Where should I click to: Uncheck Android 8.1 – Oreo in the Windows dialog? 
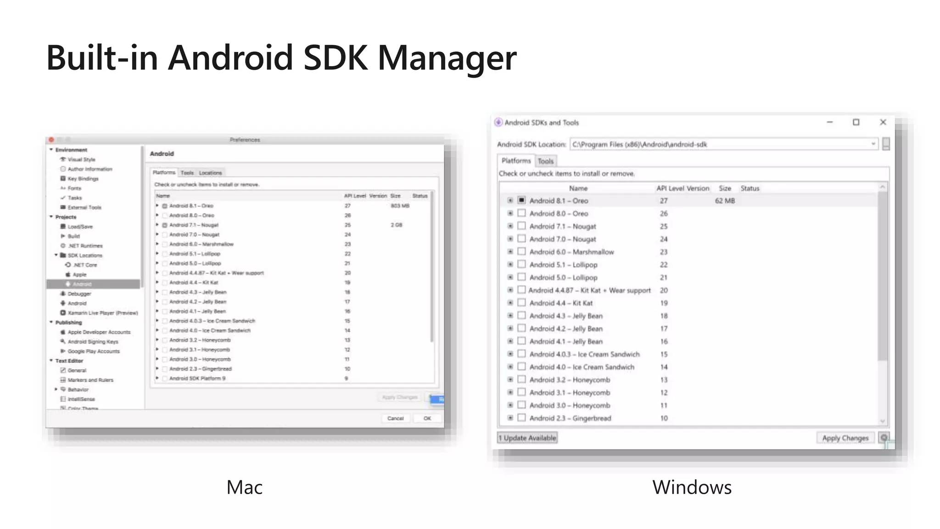521,200
